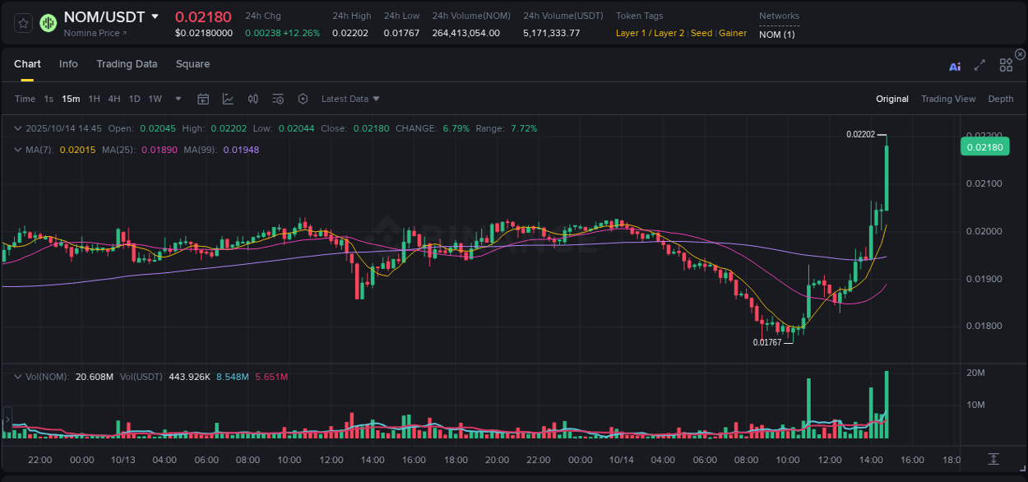Open the Info tab
Image resolution: width=1028 pixels, height=482 pixels.
coord(68,63)
